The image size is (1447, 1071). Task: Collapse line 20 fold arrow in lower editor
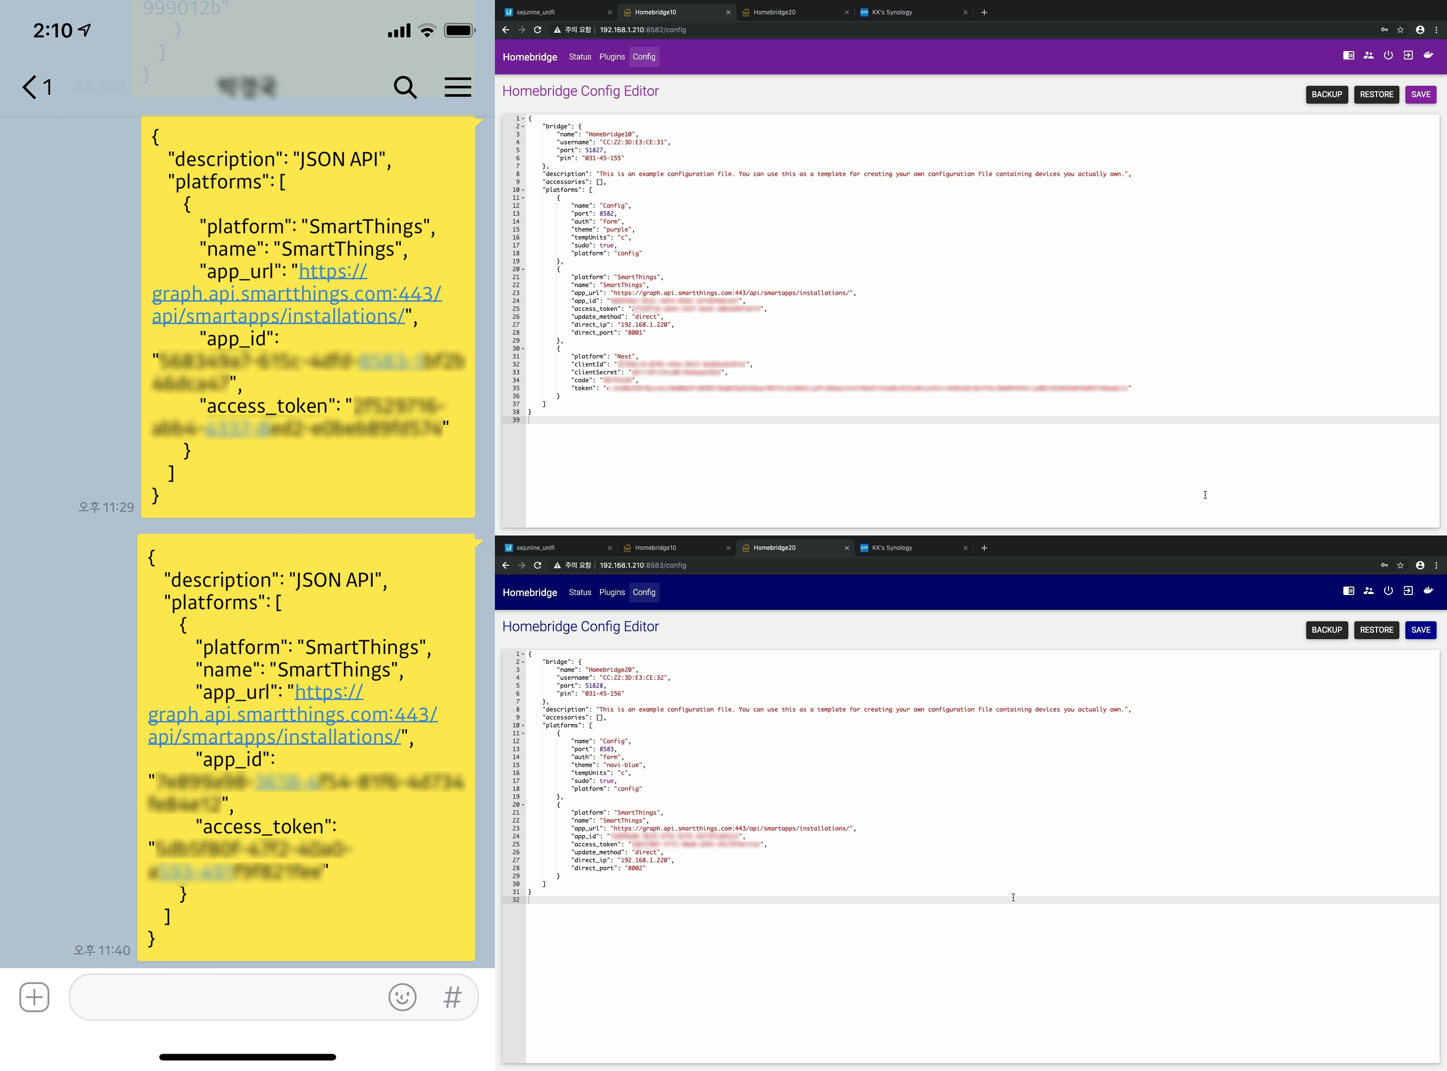click(x=523, y=805)
